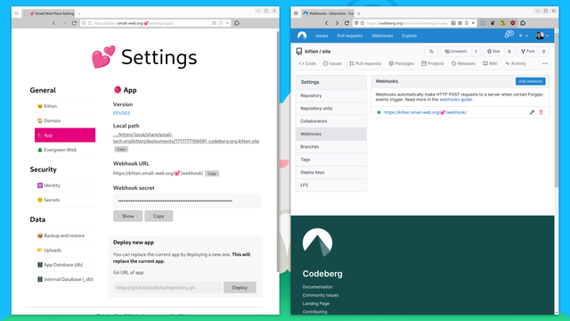Screen dimensions: 570x321
Task: Open the Evergreen Web section
Action: (65, 150)
